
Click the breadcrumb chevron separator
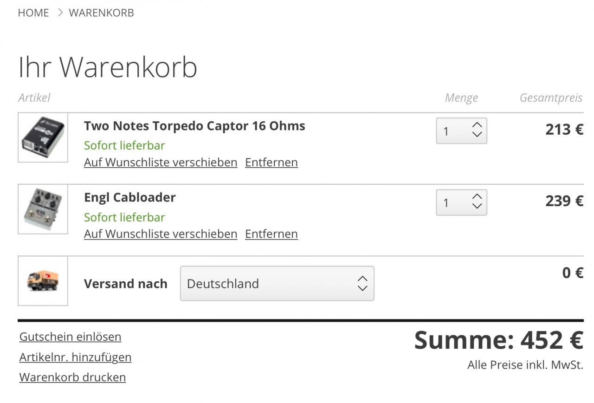pos(60,13)
